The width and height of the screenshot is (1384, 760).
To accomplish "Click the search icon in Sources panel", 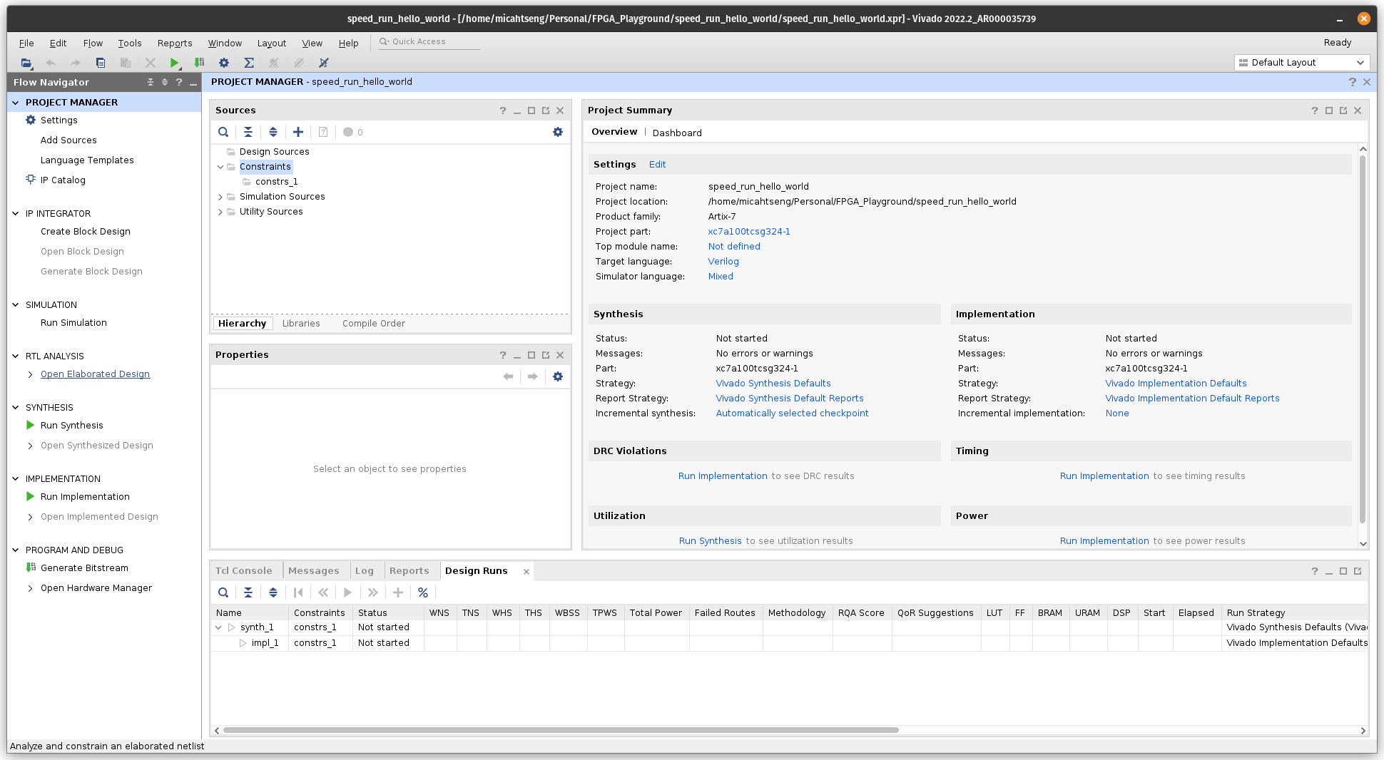I will 223,132.
